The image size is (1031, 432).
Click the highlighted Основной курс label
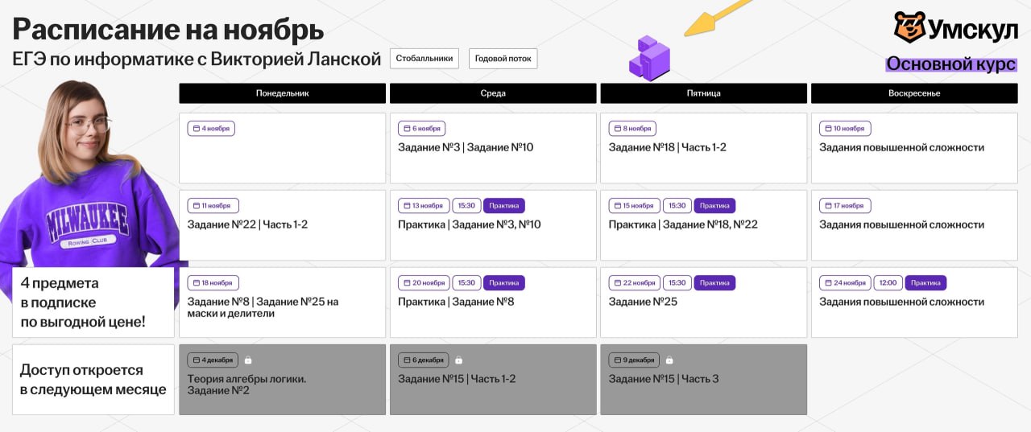pos(950,64)
